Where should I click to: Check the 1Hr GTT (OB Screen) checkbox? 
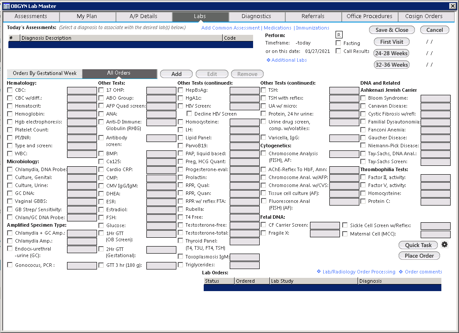[x=101, y=233]
